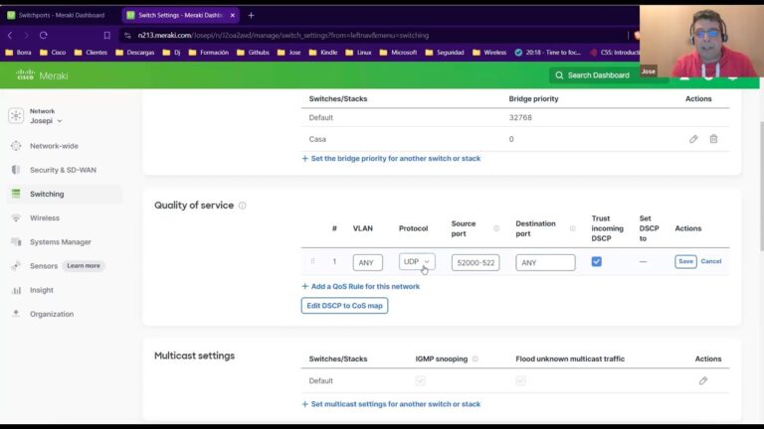Click the Network selector icon
The height and width of the screenshot is (429, 764).
click(x=16, y=116)
